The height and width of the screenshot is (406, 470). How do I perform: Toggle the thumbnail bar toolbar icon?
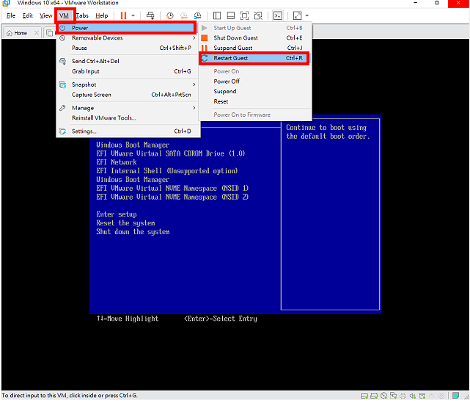231,15
